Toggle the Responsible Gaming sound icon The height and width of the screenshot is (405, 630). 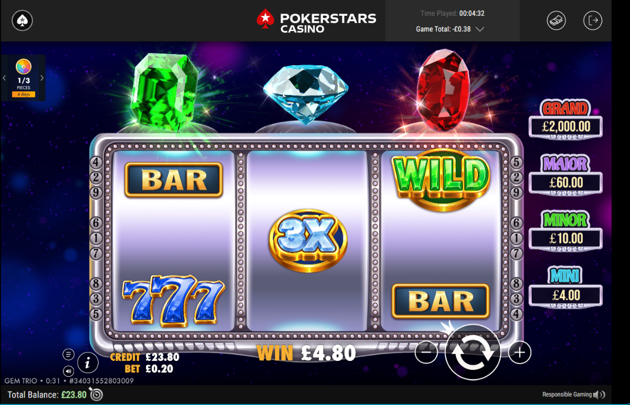click(x=599, y=395)
